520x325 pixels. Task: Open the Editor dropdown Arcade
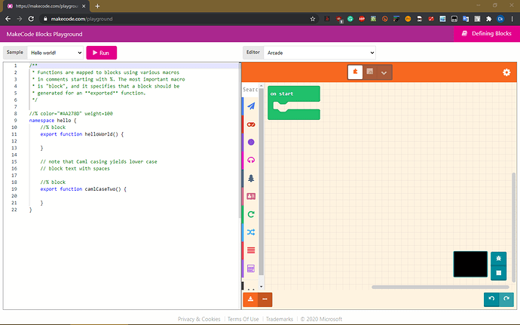coord(320,53)
